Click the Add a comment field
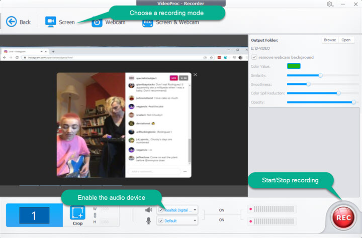The height and width of the screenshot is (238, 362). pos(154,172)
